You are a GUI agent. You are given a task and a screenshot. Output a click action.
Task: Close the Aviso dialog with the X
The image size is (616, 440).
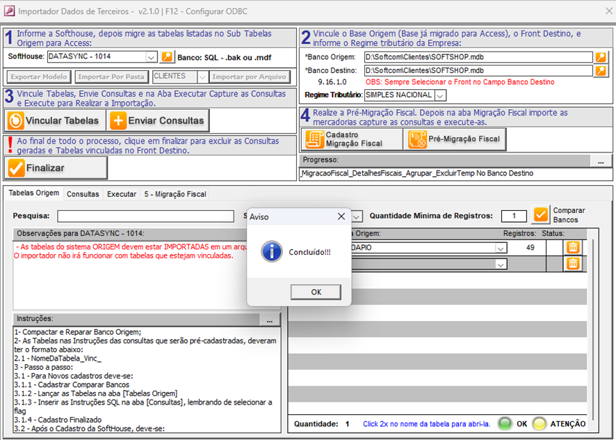(341, 217)
